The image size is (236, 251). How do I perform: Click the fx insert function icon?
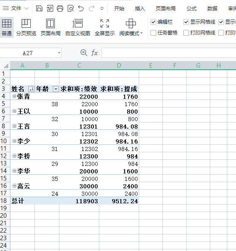click(x=94, y=53)
